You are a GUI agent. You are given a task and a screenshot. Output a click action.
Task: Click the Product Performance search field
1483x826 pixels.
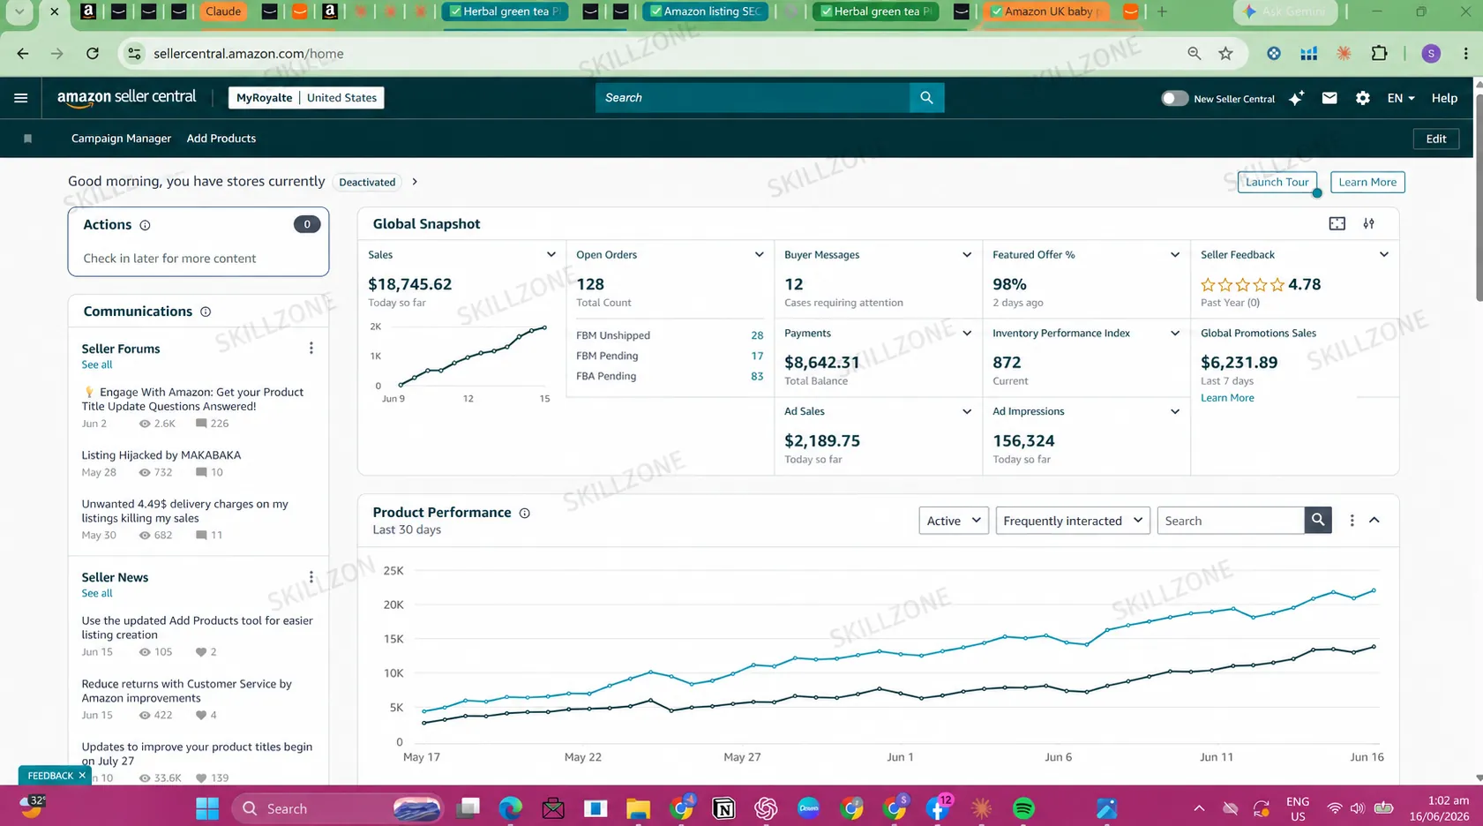pos(1231,521)
